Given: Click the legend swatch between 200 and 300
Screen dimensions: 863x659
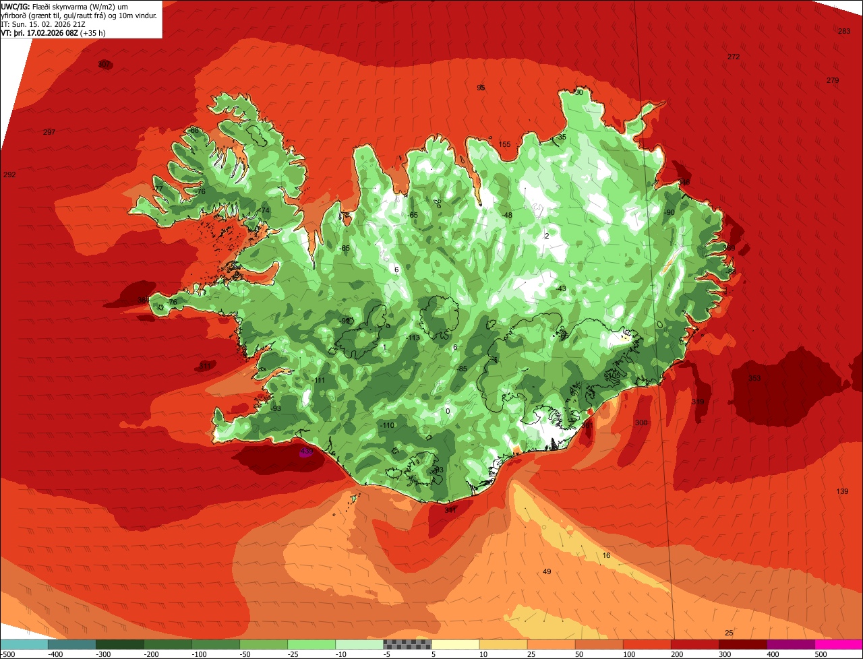Looking at the screenshot, I should click(695, 644).
